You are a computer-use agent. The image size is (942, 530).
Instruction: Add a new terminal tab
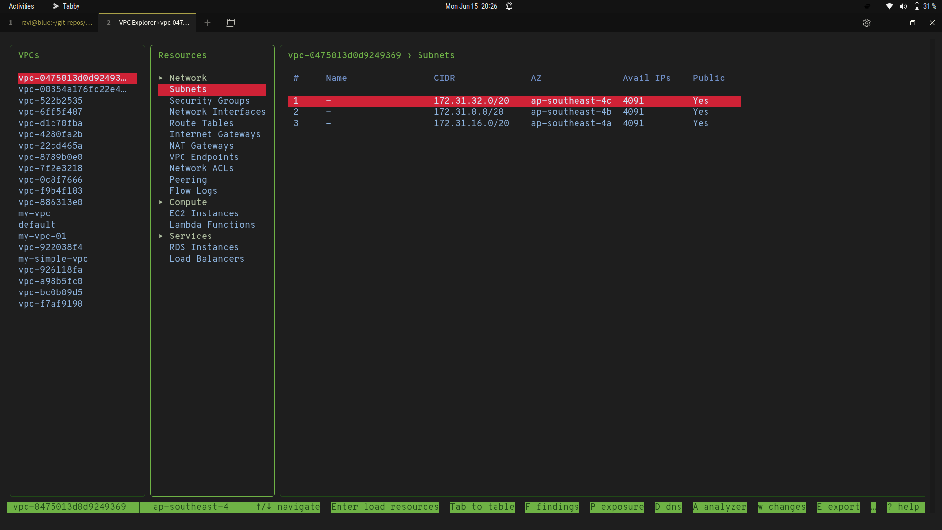click(208, 23)
